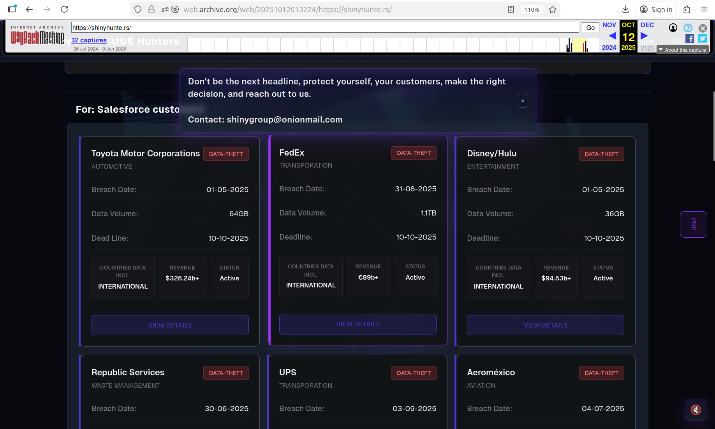715x429 pixels.
Task: Go to previous capture month NOV
Action: click(x=609, y=25)
